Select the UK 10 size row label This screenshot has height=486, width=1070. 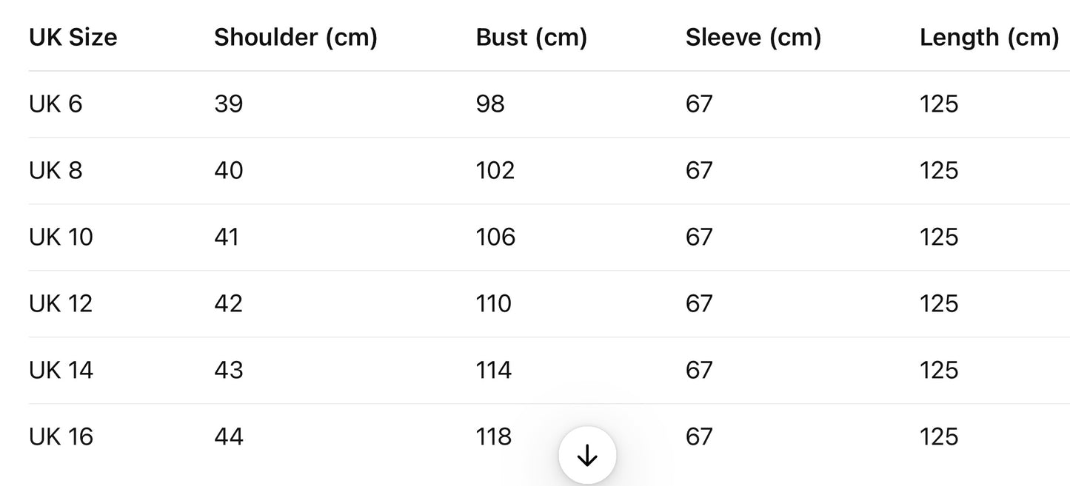click(61, 237)
